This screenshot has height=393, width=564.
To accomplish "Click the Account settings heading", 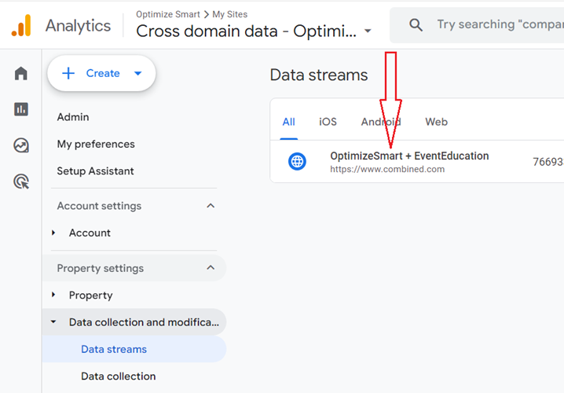I will click(x=99, y=206).
